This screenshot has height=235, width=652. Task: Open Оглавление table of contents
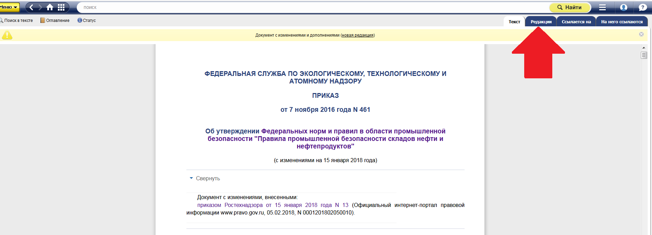pos(55,21)
